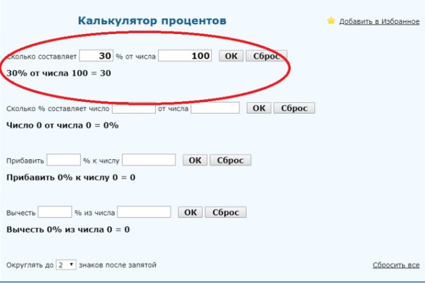Open the 'Добавить в Избранное' link
Screen dimensions: 425x283
[x=379, y=21]
